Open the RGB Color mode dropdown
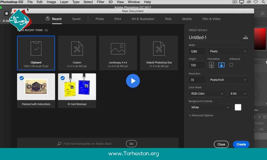The width and height of the screenshot is (267, 160). click(207, 94)
